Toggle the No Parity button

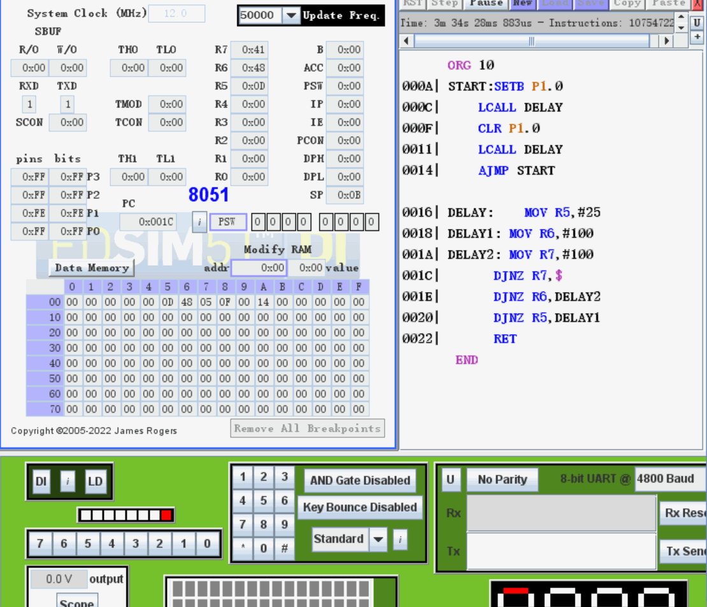503,479
